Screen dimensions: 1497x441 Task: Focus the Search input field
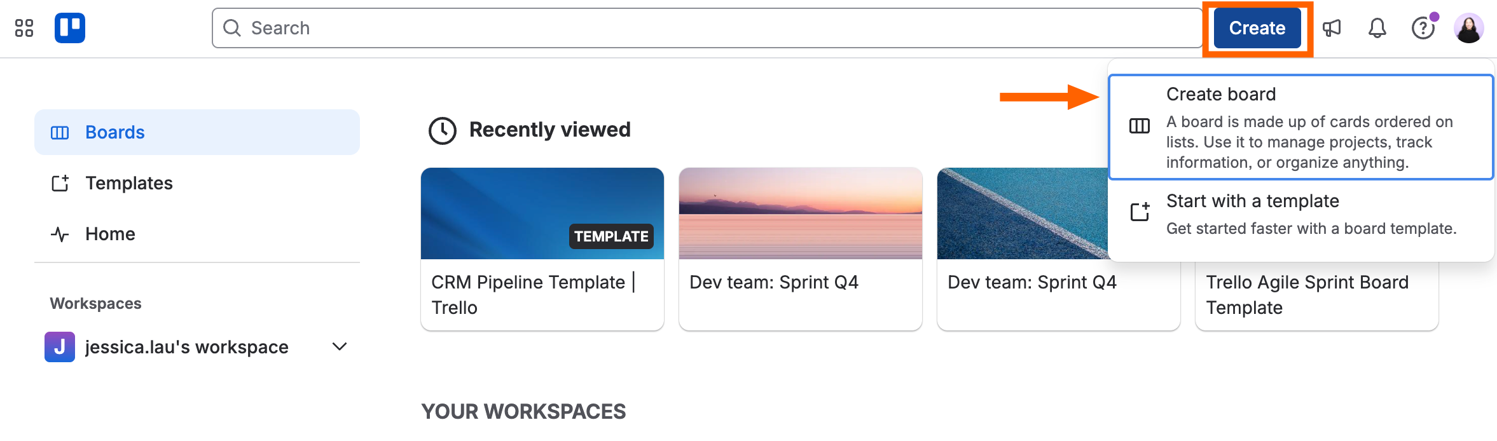tap(707, 28)
